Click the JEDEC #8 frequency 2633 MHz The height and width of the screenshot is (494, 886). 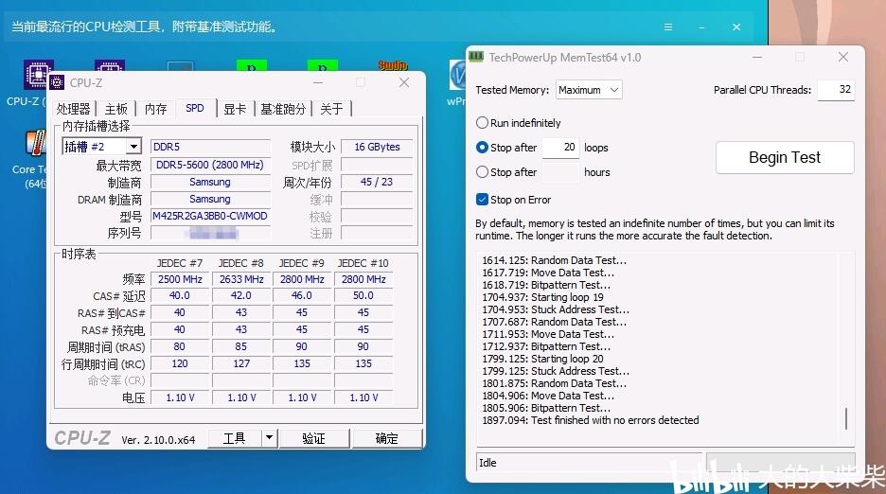tap(241, 279)
